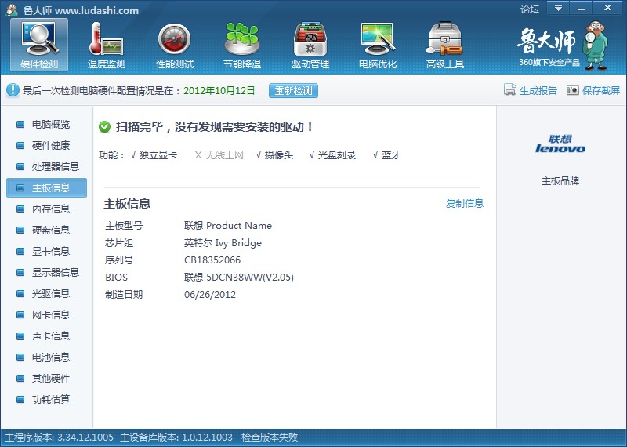The image size is (627, 447).
Task: Click 检查版本失败 in the status bar
Action: 270,438
